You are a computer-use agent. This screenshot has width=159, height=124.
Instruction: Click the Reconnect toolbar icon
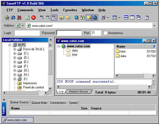[13, 18]
